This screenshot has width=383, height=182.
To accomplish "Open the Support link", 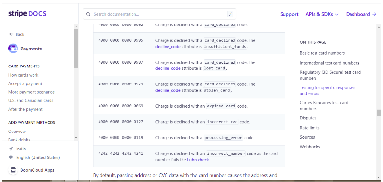I will (289, 14).
